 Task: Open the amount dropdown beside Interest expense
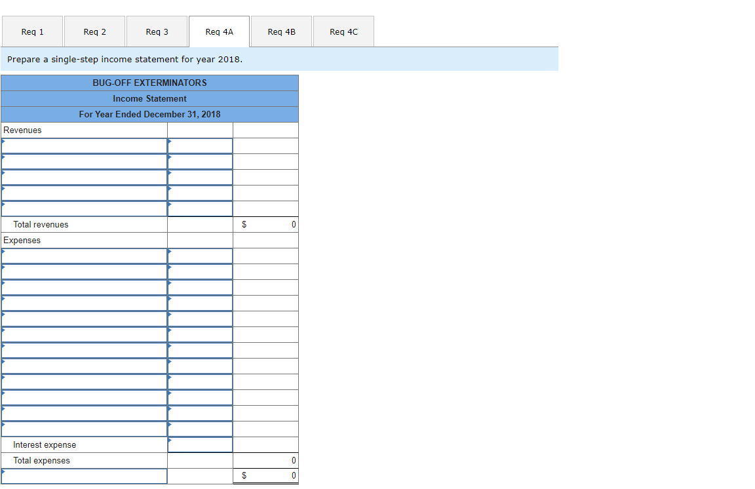[x=200, y=444]
